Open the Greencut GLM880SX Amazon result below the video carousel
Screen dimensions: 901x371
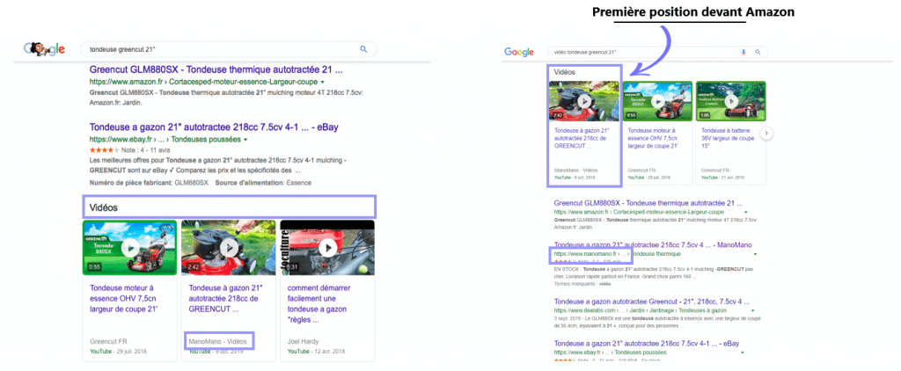click(648, 203)
